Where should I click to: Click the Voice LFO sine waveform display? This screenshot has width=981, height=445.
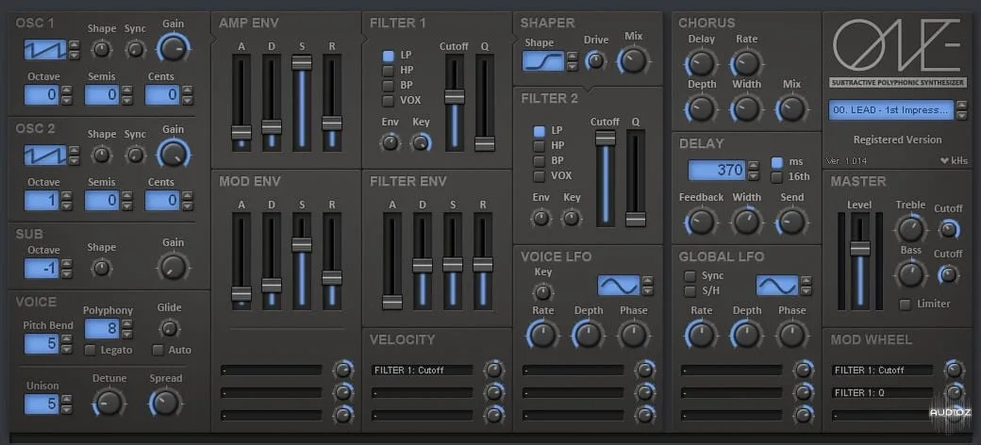pyautogui.click(x=619, y=286)
